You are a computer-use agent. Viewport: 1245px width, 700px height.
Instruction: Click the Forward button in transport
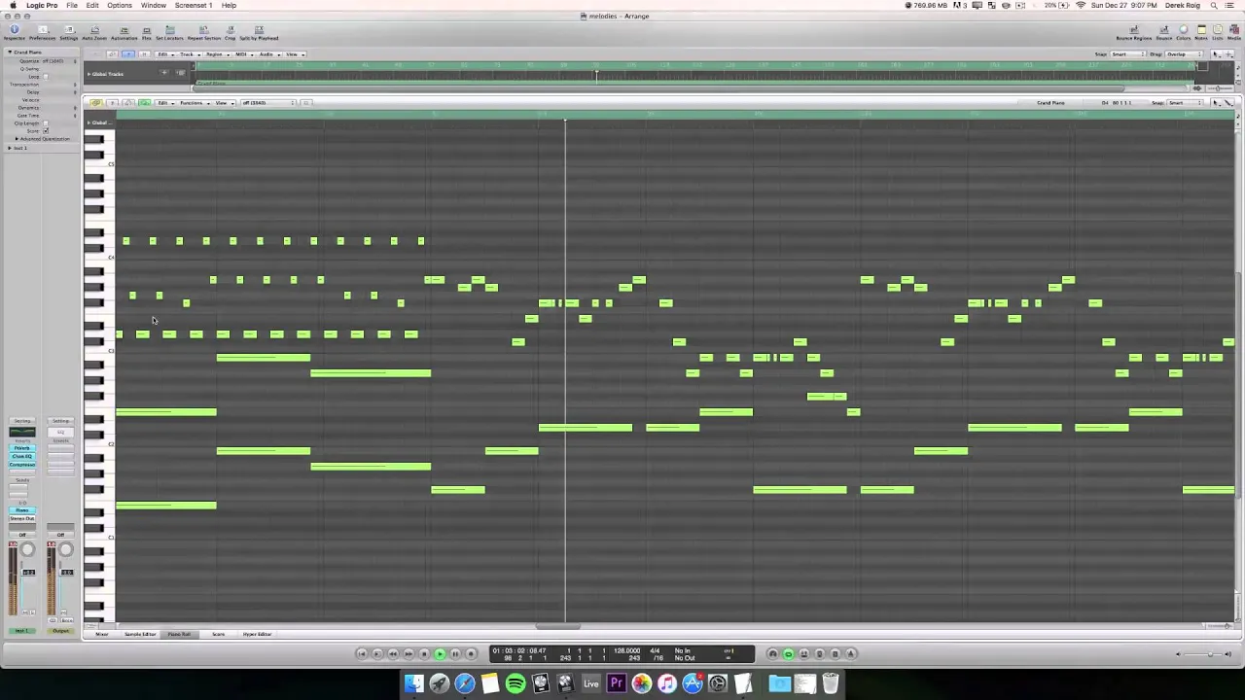click(x=409, y=654)
